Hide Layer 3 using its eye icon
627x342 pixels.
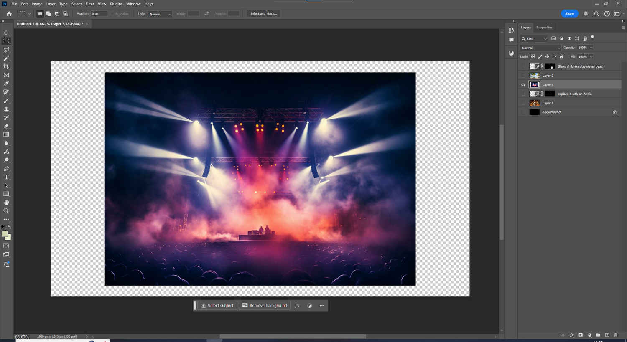523,85
